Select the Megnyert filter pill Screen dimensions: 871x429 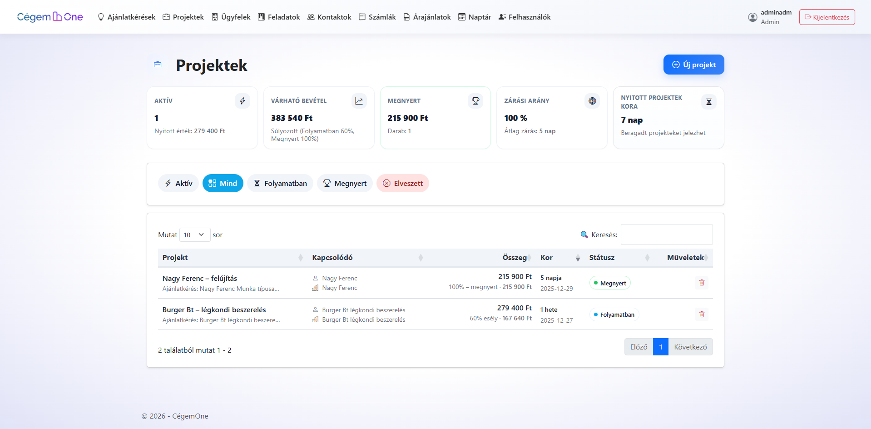(x=345, y=183)
